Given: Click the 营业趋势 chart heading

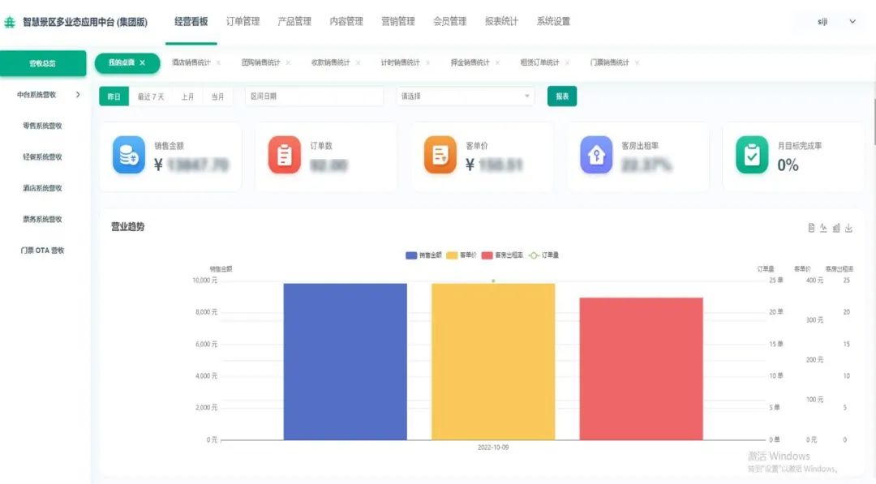Looking at the screenshot, I should (128, 227).
